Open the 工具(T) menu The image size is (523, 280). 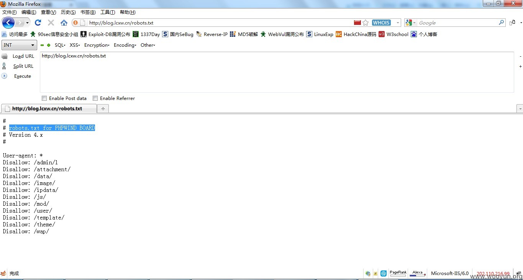tap(108, 12)
